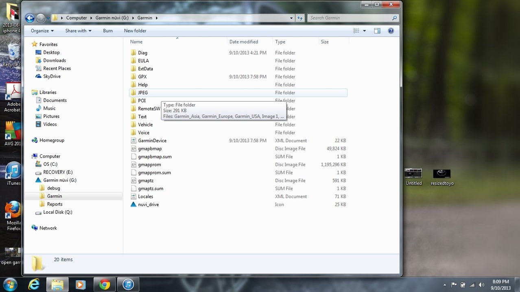Launch Internet Explorer from the taskbar

(x=34, y=284)
